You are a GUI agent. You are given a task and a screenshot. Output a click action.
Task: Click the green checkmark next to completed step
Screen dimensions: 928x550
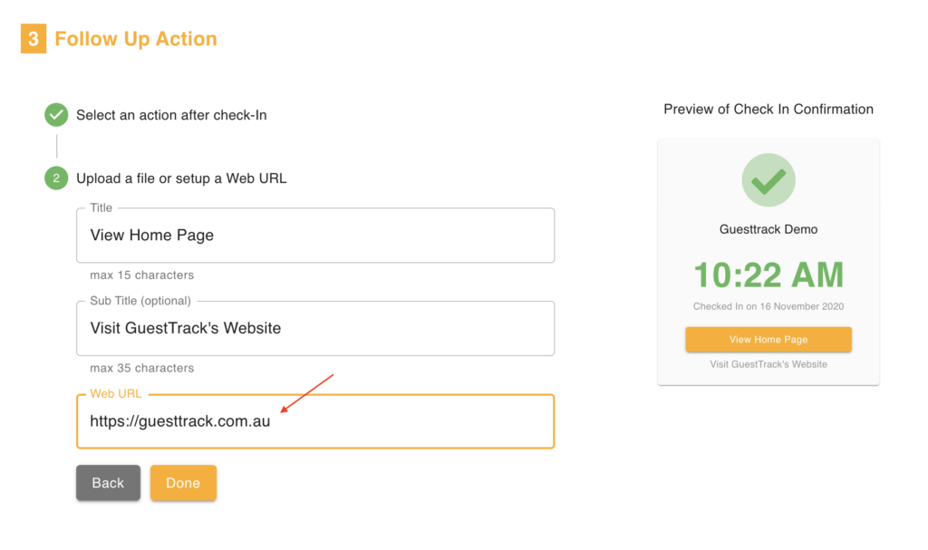click(55, 116)
